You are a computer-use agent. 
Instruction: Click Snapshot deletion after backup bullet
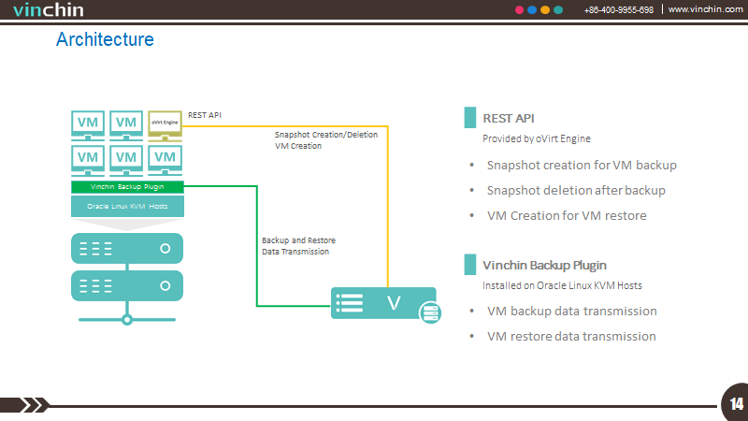[x=576, y=191]
